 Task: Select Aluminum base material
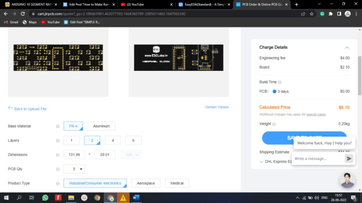101,126
